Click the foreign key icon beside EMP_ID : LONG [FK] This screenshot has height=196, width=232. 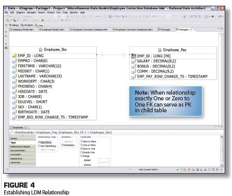click(x=133, y=56)
